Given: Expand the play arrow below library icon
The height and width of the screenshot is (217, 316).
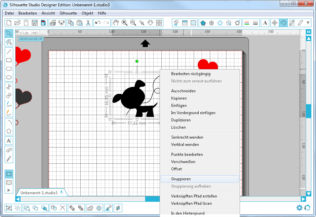Looking at the screenshot, I should click(x=9, y=190).
